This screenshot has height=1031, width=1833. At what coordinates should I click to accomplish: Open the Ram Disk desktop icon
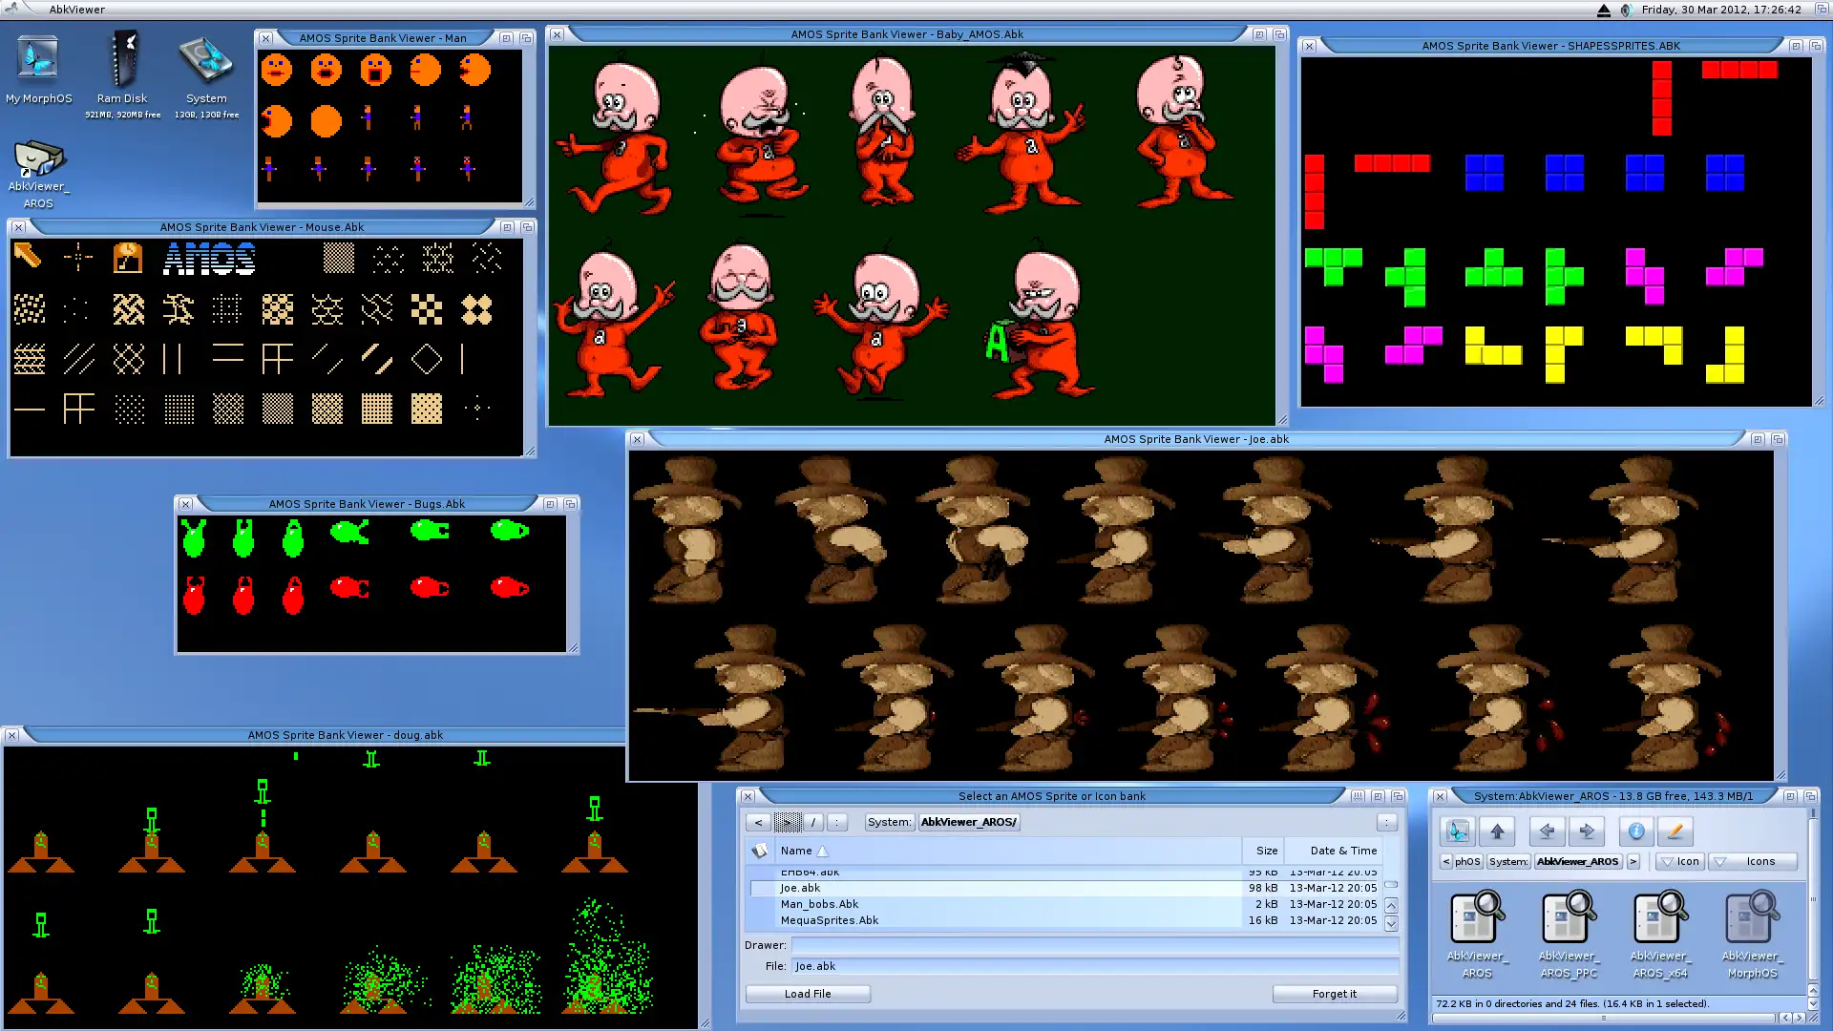[x=122, y=73]
